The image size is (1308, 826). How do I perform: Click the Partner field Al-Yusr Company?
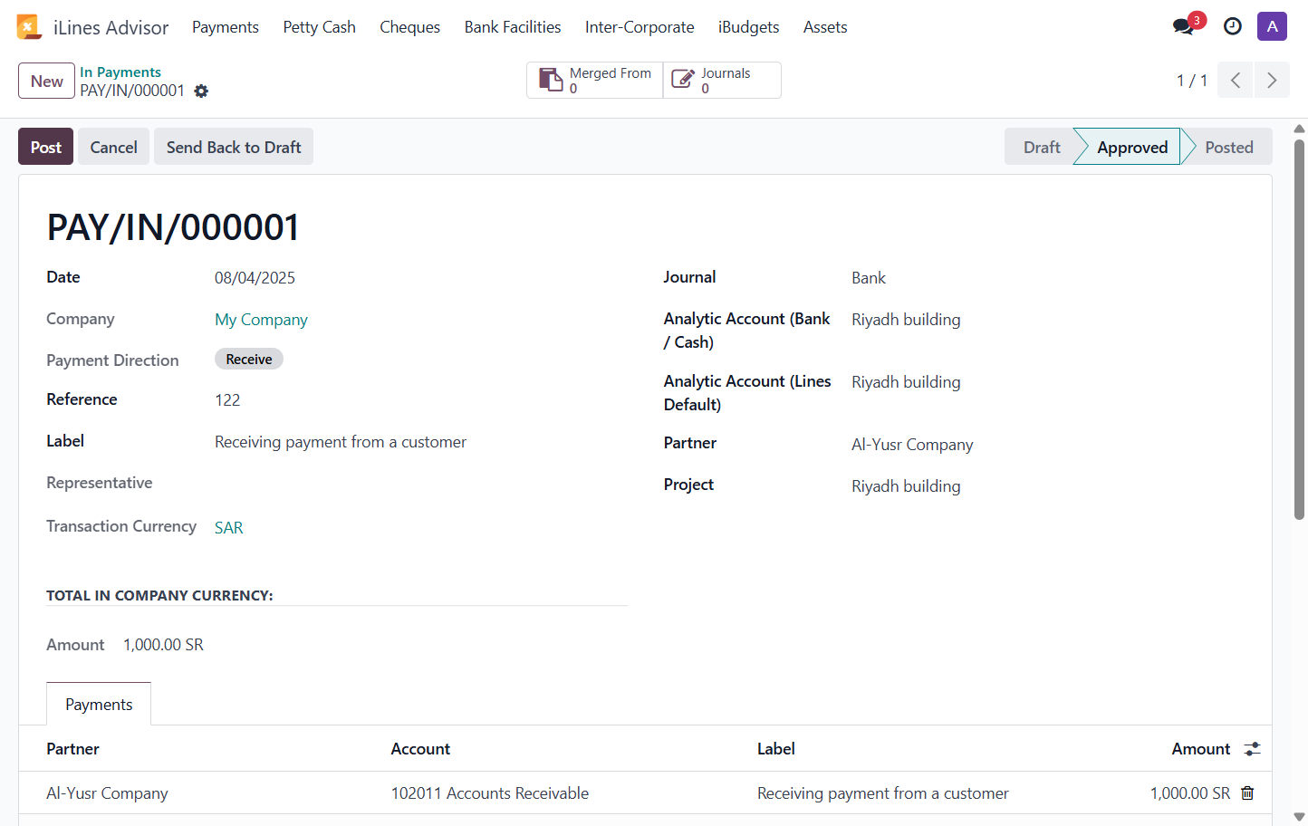912,445
